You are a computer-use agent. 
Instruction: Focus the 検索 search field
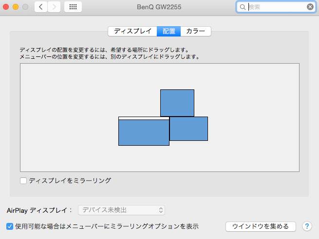(x=276, y=7)
